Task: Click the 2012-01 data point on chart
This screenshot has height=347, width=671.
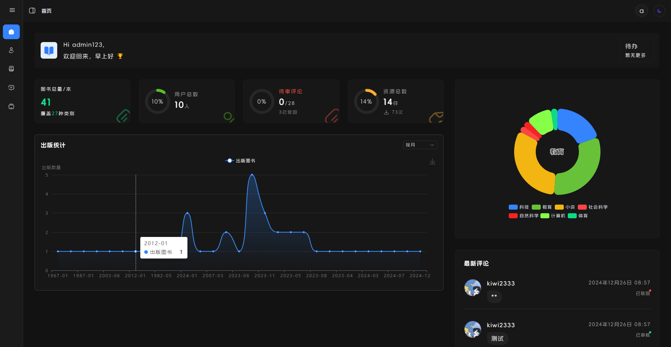Action: (x=136, y=251)
